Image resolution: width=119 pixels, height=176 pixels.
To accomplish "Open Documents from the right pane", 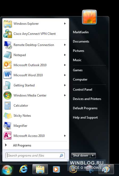I will [x=81, y=41].
